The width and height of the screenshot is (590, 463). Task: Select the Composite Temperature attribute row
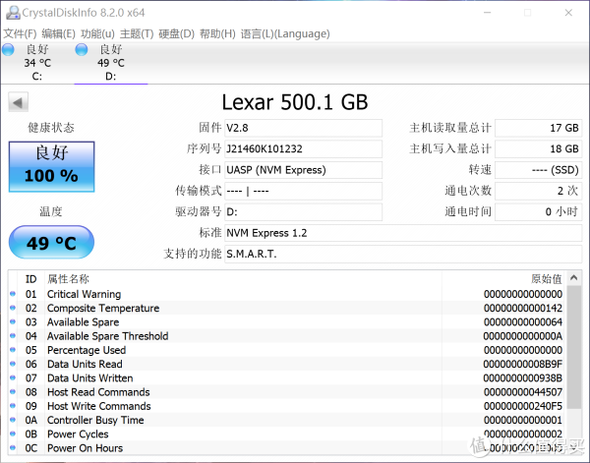[287, 308]
